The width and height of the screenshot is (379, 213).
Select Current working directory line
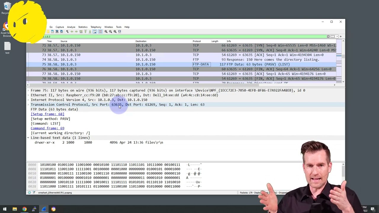click(x=60, y=133)
